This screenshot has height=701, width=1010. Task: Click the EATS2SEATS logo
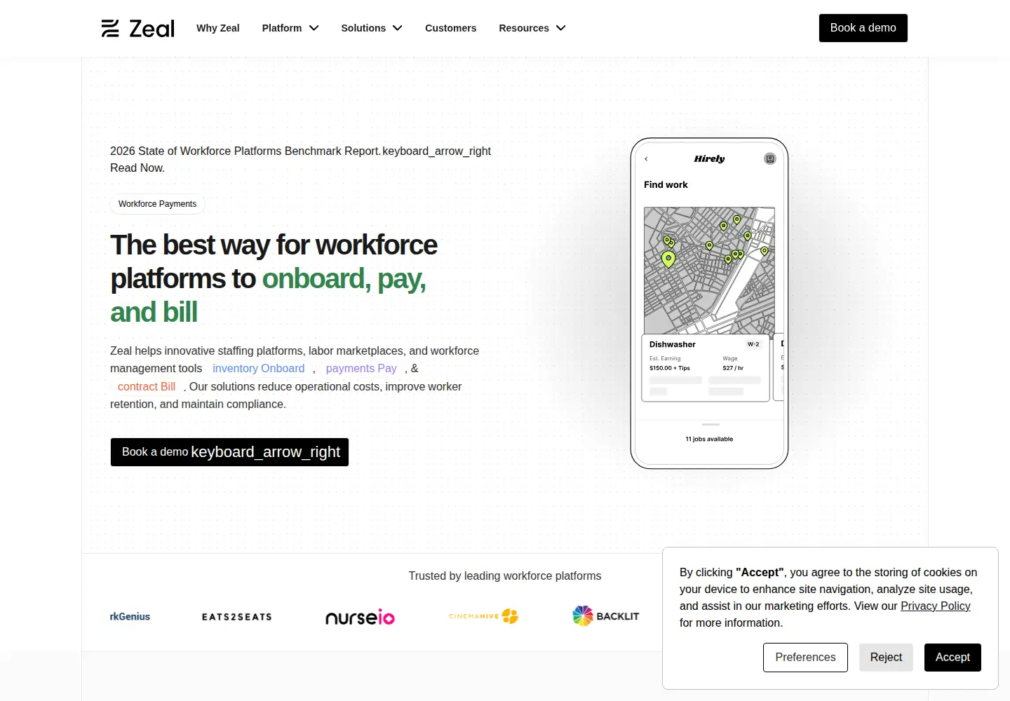[x=237, y=617]
